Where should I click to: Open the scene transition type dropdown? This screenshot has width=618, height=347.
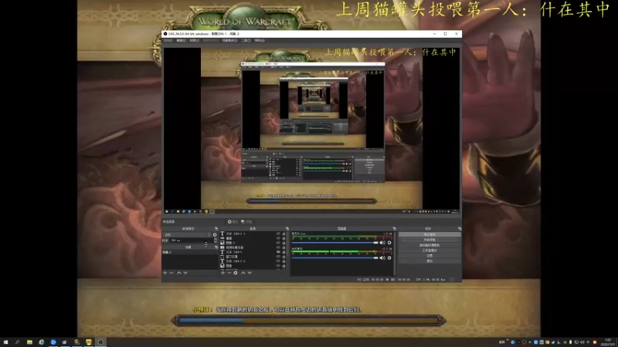pos(187,234)
